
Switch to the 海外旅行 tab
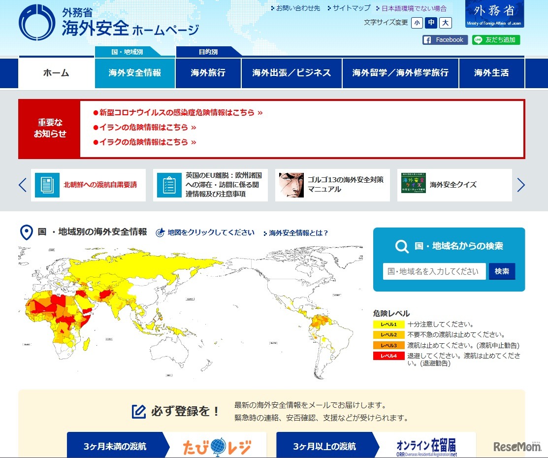coord(207,73)
